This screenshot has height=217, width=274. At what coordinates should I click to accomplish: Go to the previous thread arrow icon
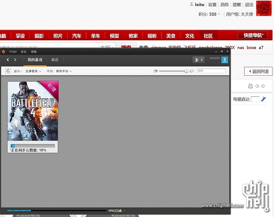coord(257,86)
